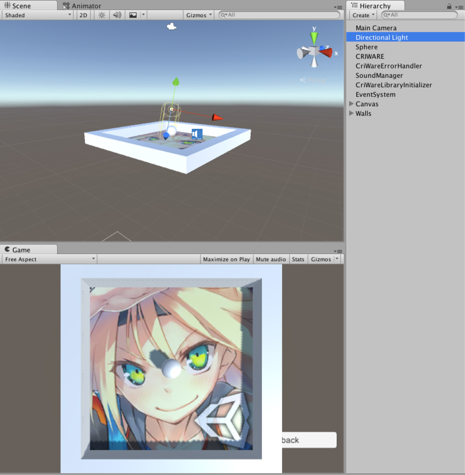The image size is (465, 475).
Task: Toggle Maximize on Play
Action: 226,259
